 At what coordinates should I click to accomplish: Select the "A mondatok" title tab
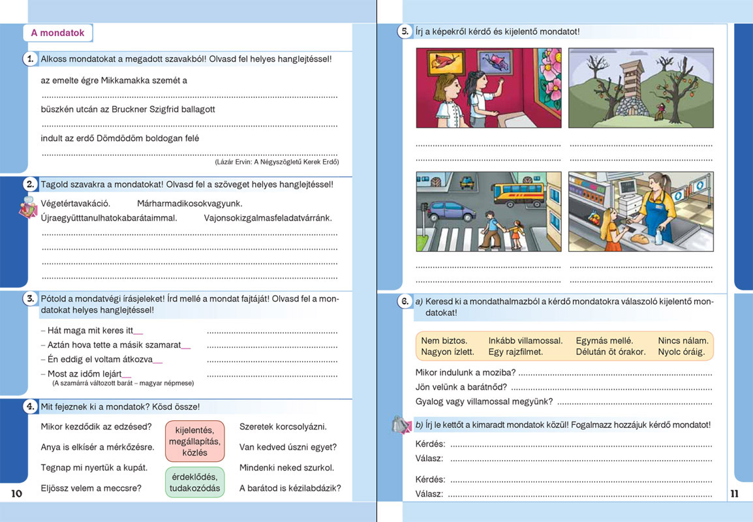[57, 33]
